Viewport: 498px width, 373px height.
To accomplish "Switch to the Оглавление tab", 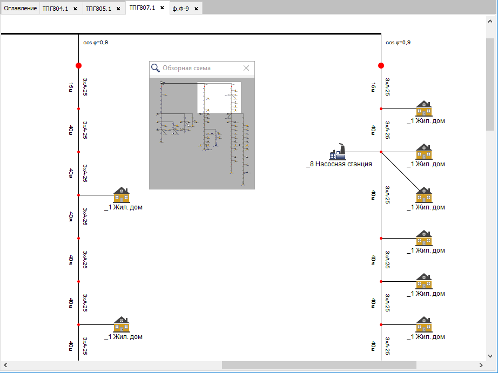I will point(21,8).
